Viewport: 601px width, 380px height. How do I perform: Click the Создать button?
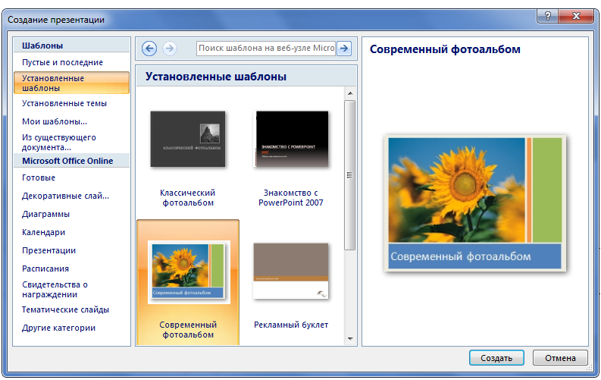click(496, 358)
